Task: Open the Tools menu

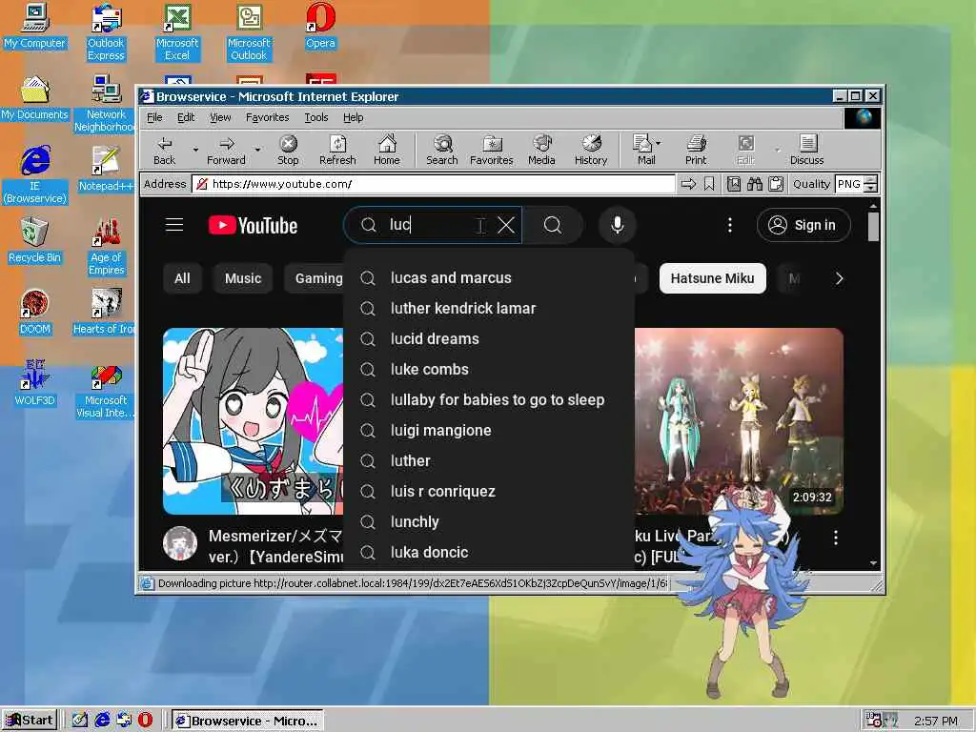Action: click(x=315, y=117)
